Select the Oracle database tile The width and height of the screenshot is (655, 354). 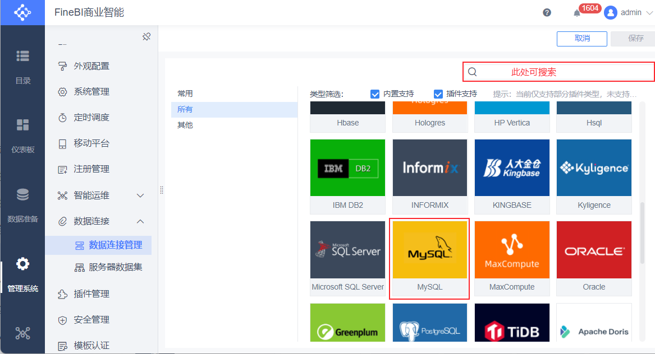click(594, 259)
